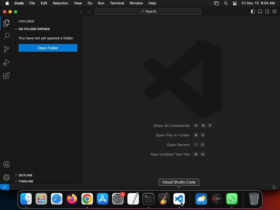This screenshot has width=280, height=210.
Task: Toggle the primary side bar
Action: [253, 11]
